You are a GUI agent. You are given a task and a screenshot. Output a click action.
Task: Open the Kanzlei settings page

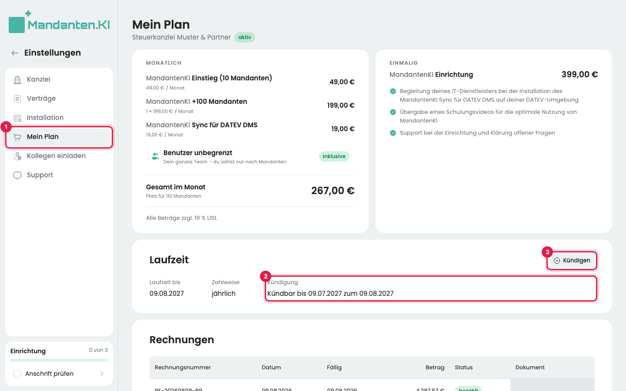pos(59,80)
